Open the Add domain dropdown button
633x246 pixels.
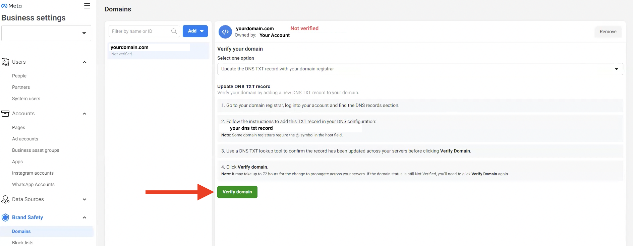195,31
